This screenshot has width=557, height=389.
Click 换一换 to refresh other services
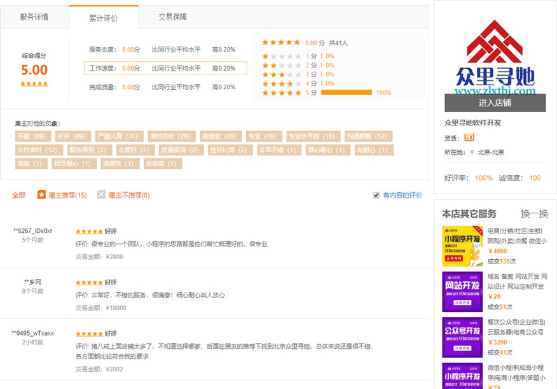point(534,214)
